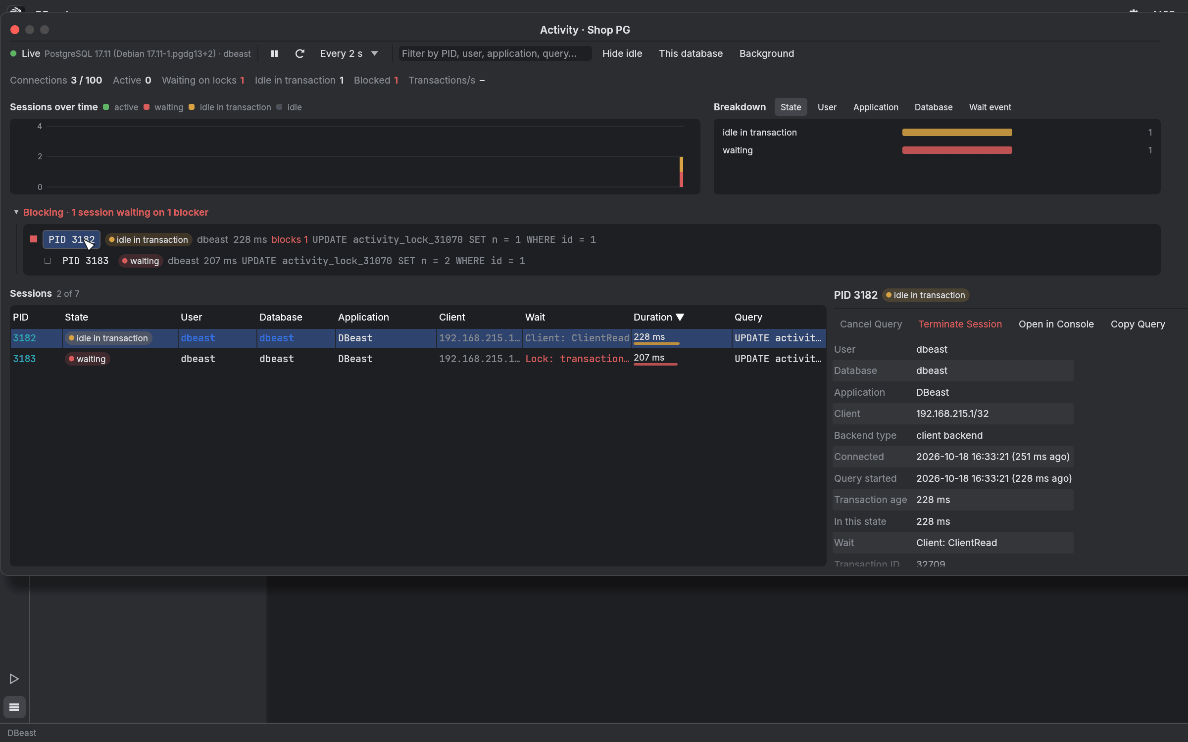Switch Breakdown to the Database tab
This screenshot has height=742, width=1188.
[933, 107]
